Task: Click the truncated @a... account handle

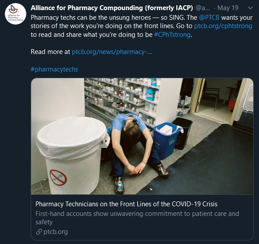Action: (x=202, y=8)
